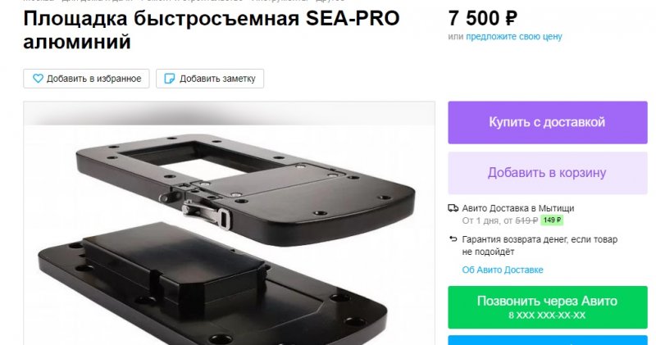This screenshot has height=345, width=656.
Task: Click the metal latch in product photo
Action: [206, 213]
